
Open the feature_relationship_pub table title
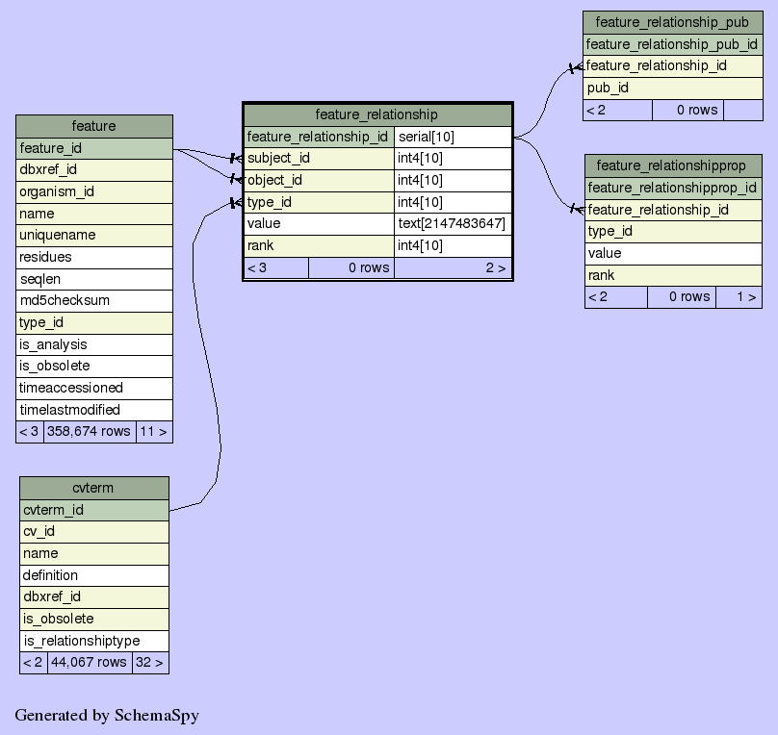tap(672, 22)
